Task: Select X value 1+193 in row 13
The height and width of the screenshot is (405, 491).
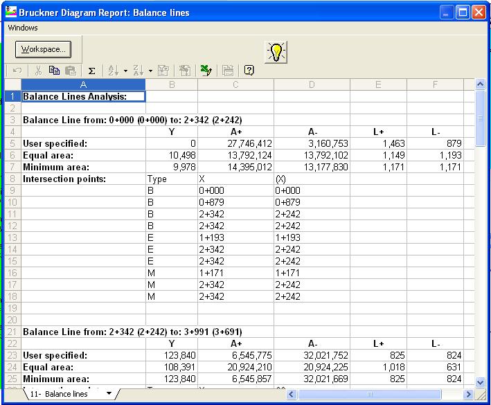Action: coord(235,237)
